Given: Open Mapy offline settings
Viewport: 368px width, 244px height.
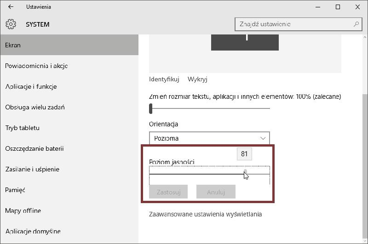Looking at the screenshot, I should tap(69, 210).
